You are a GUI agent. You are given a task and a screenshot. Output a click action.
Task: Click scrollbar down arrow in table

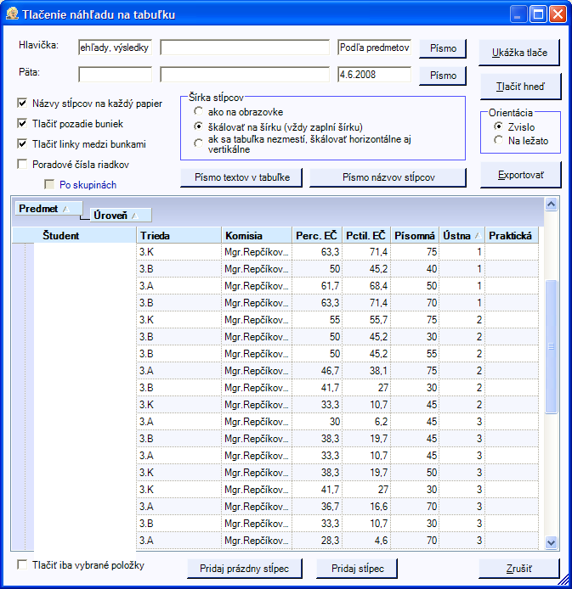tap(551, 542)
